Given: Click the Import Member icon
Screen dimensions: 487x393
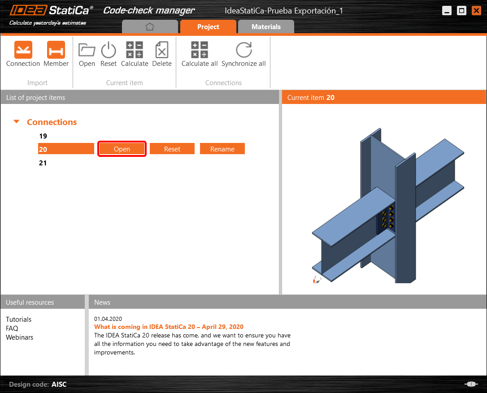Looking at the screenshot, I should click(56, 50).
